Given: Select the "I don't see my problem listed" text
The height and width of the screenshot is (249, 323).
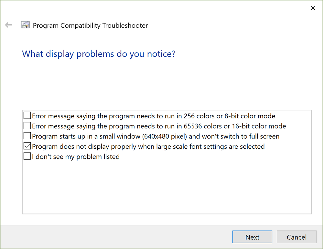Looking at the screenshot, I should tap(76, 157).
